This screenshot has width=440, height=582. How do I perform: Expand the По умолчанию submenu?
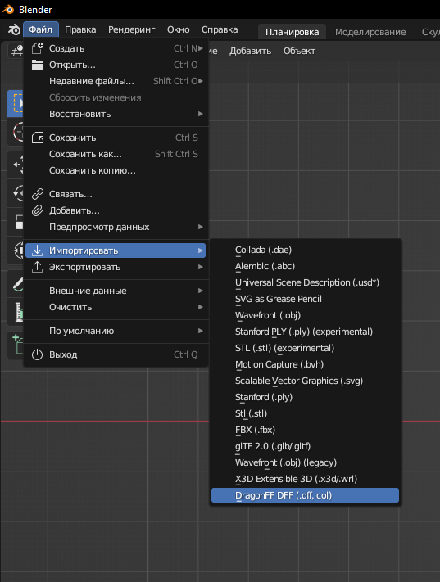[116, 331]
